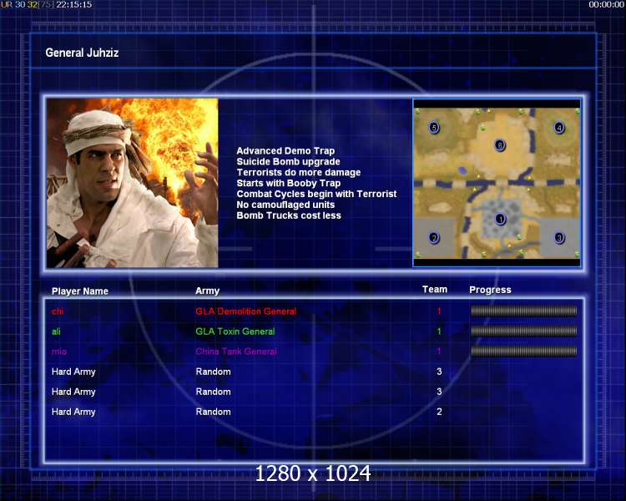Click China Tank General army entry
The width and height of the screenshot is (626, 501).
[236, 352]
